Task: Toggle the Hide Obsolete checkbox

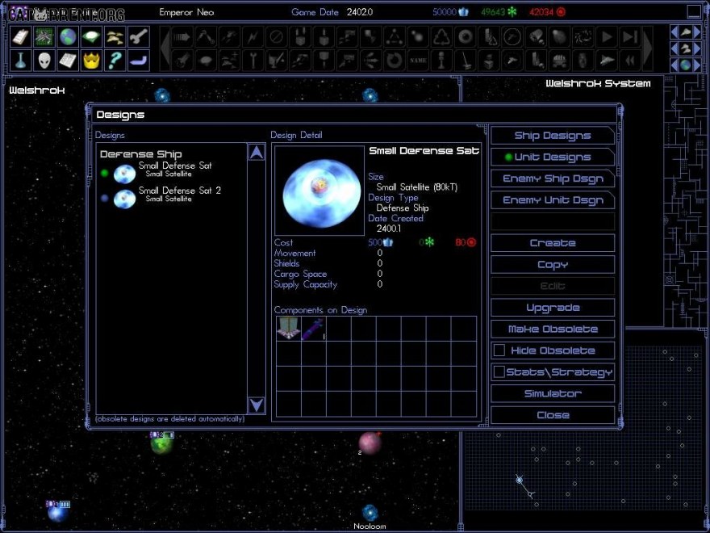Action: 499,350
